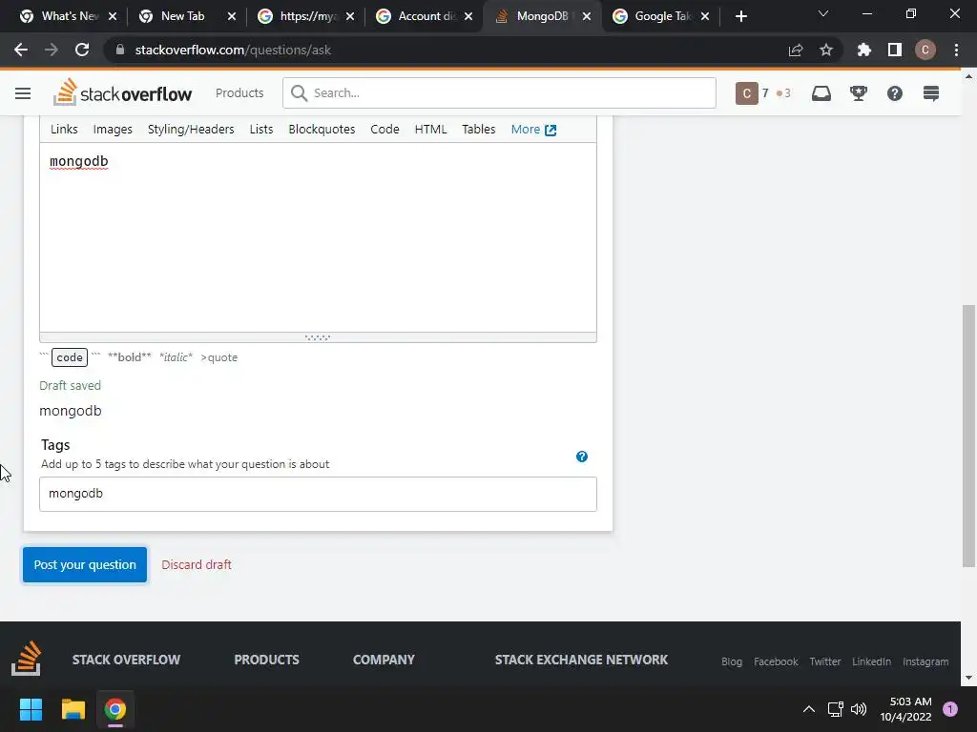Open the Chrome profile avatar
This screenshot has width=977, height=732.
[925, 50]
